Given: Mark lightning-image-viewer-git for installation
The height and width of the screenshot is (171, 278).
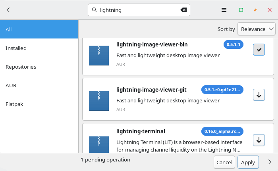Looking at the screenshot, I should (259, 95).
